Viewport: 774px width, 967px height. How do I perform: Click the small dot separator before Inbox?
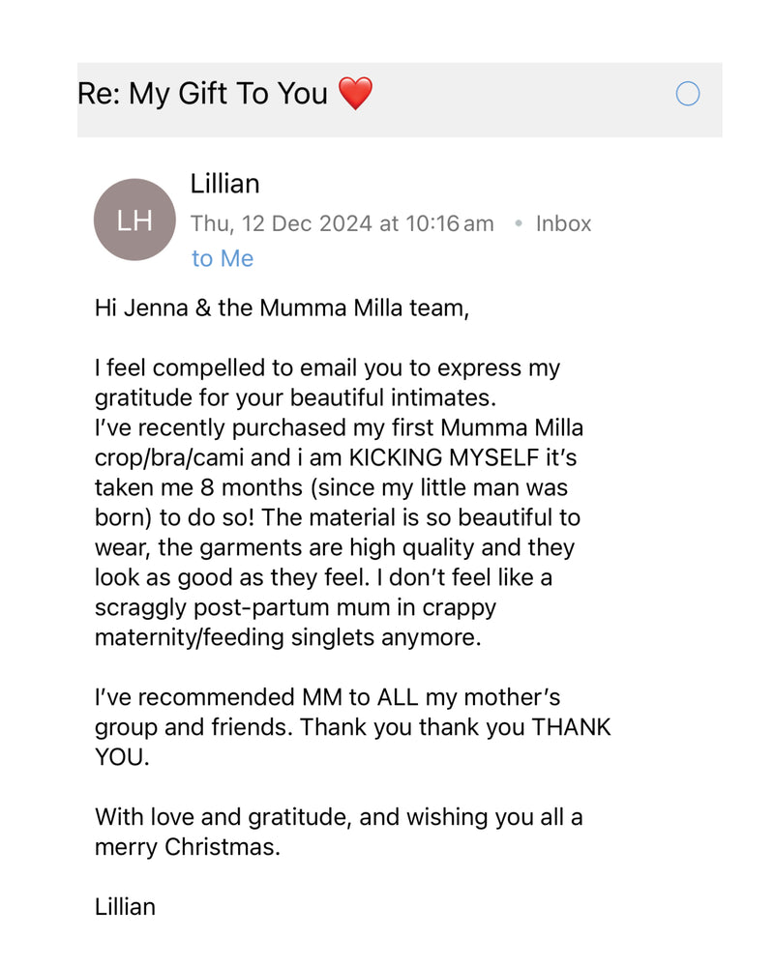point(518,223)
